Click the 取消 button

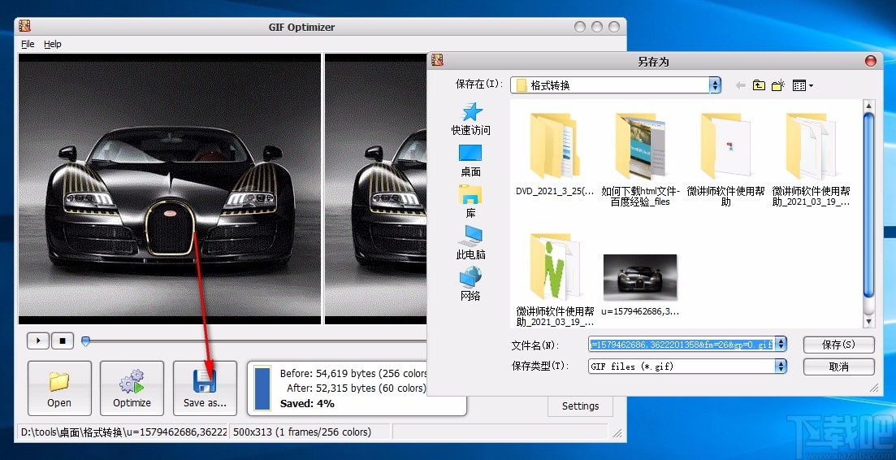(838, 367)
